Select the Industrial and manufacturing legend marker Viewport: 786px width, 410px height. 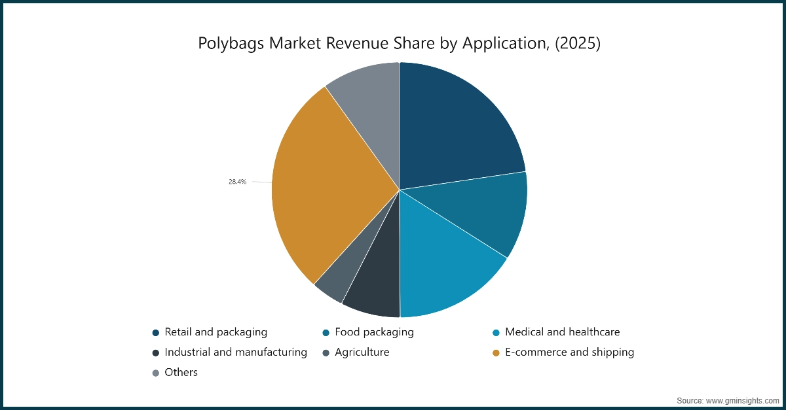click(x=156, y=352)
